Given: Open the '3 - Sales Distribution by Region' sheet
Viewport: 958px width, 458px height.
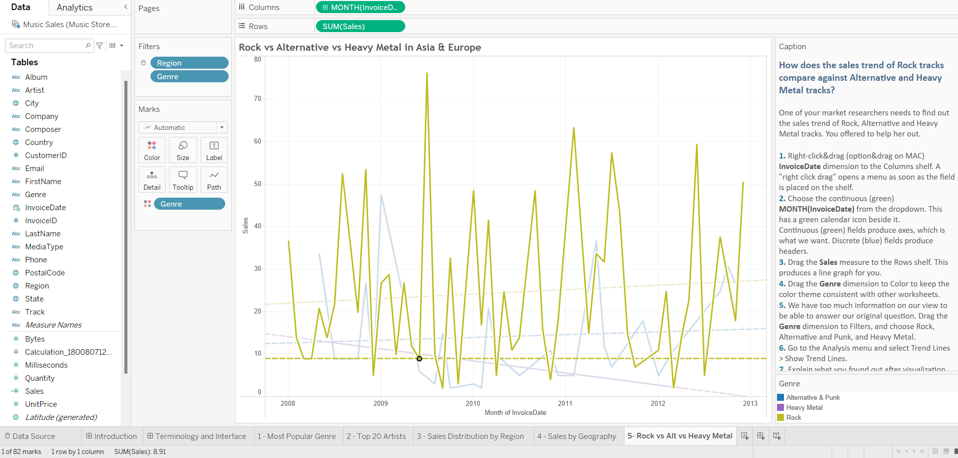Looking at the screenshot, I should click(471, 435).
